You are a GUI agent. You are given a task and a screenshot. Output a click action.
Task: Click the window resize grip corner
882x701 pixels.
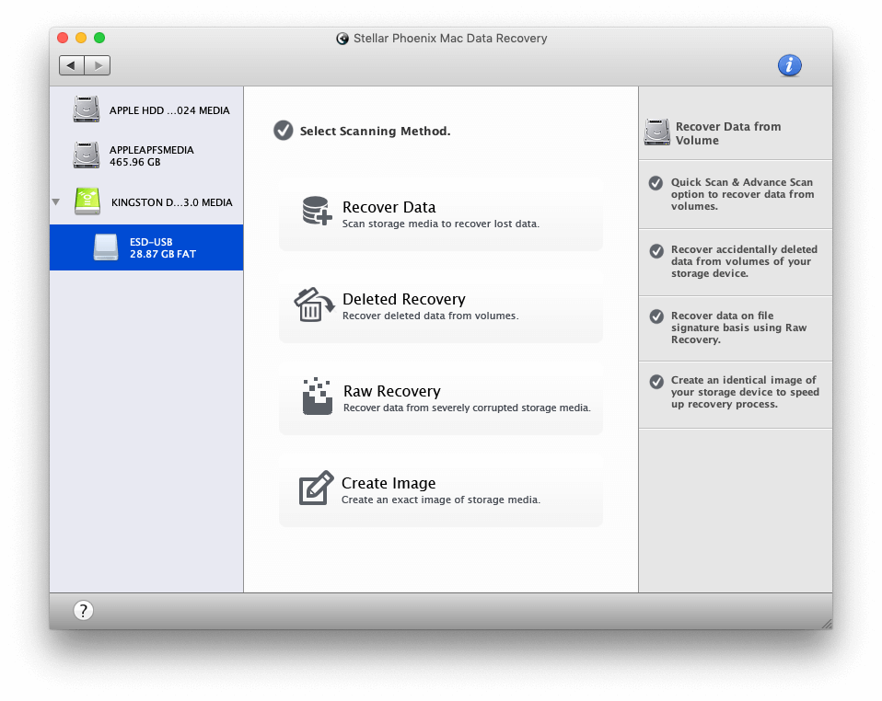point(827,624)
